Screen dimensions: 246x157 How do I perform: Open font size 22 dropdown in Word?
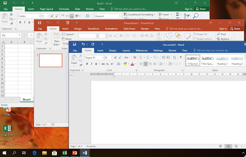tap(111, 58)
